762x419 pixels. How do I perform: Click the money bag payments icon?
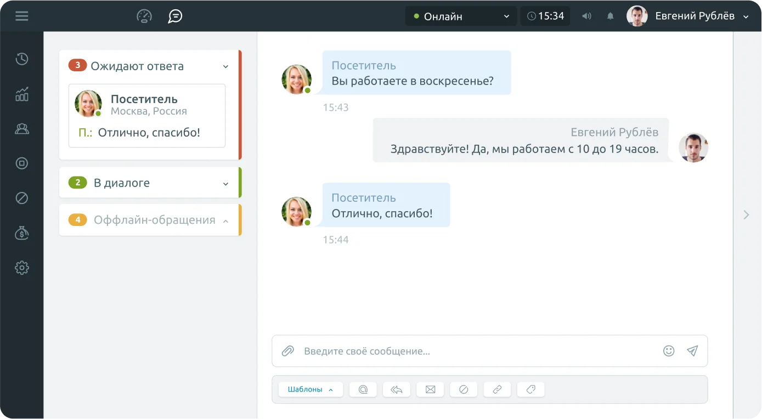coord(21,233)
